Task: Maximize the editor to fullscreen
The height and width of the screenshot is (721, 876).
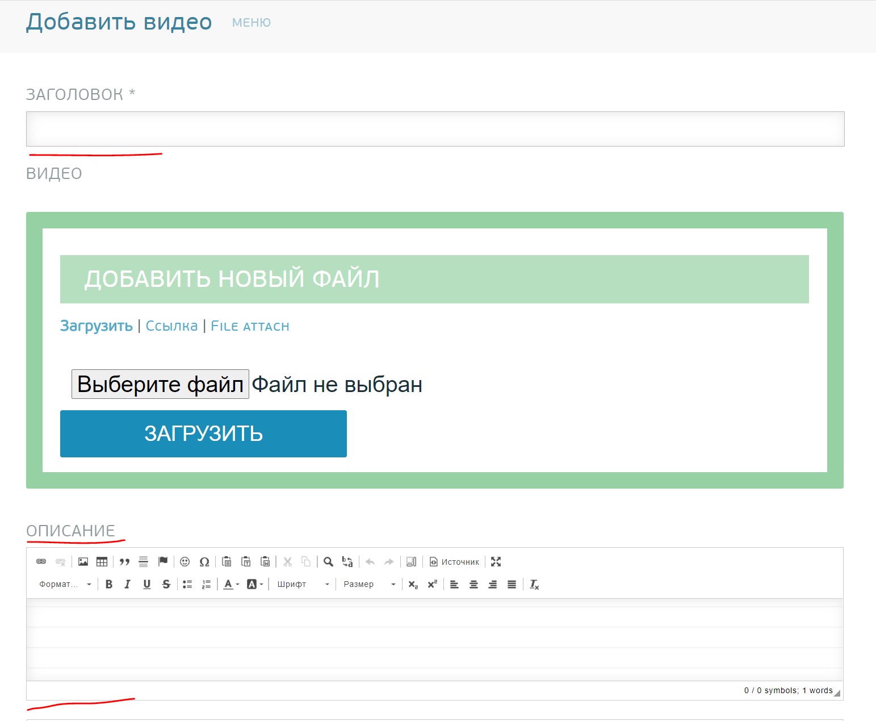Action: tap(496, 562)
